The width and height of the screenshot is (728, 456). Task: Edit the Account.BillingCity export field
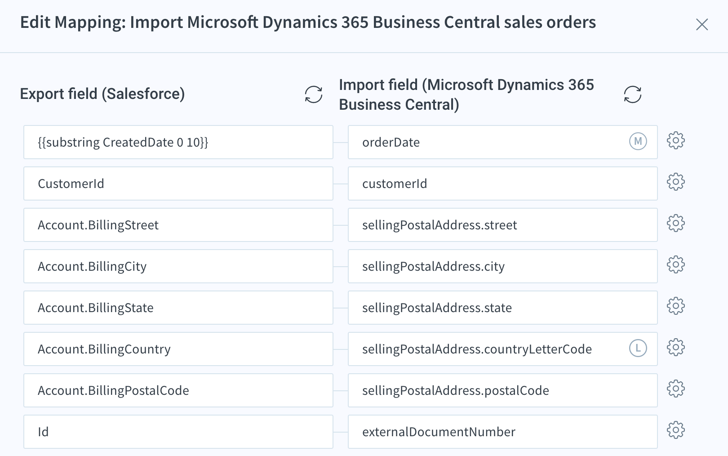tap(178, 266)
